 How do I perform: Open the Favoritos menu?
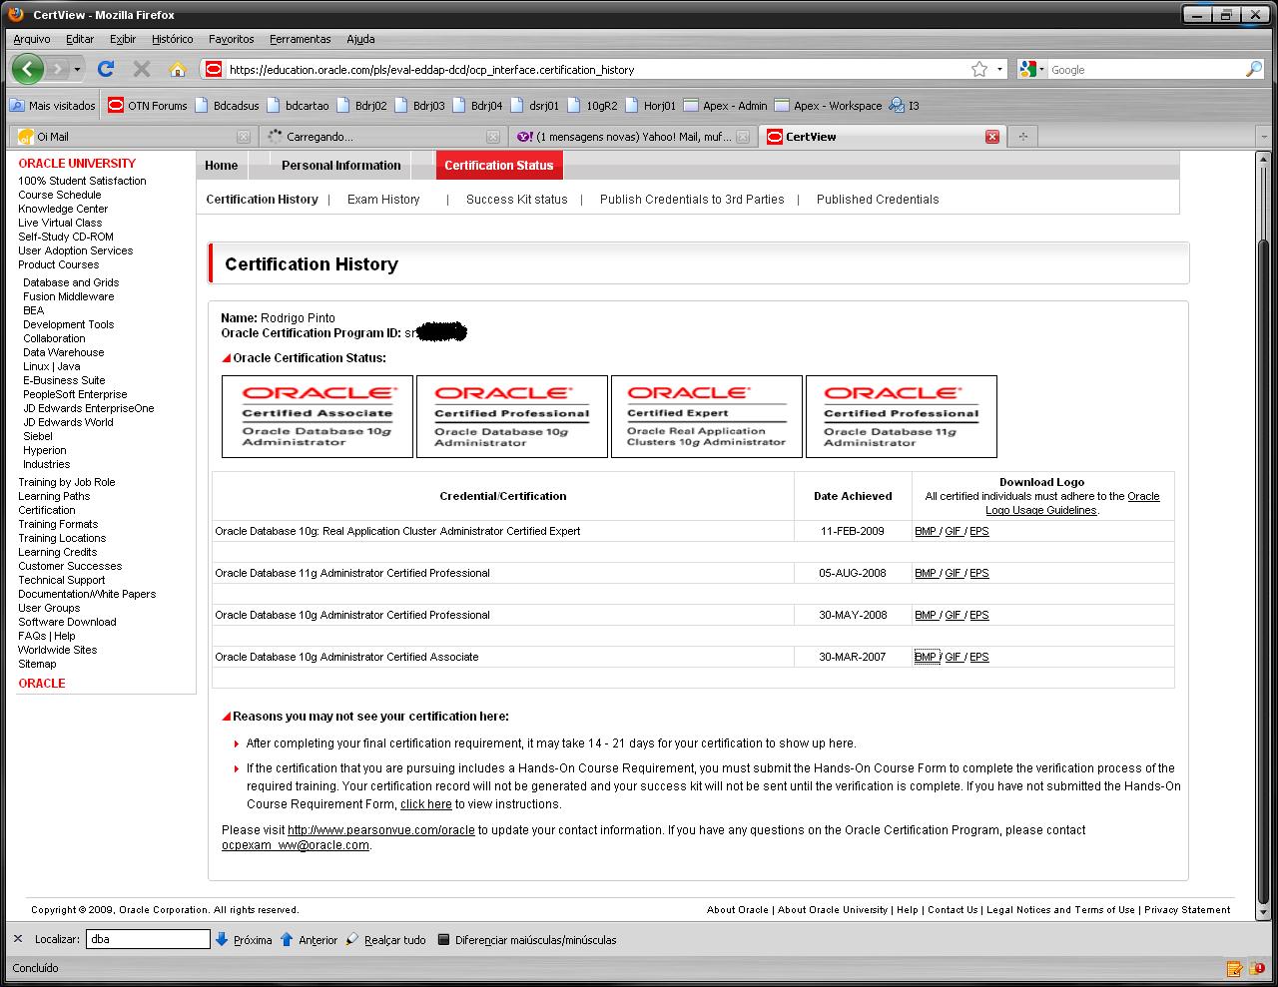[x=232, y=39]
